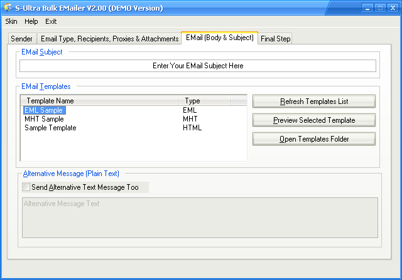Open the Skin menu
The height and width of the screenshot is (280, 402).
(x=11, y=21)
